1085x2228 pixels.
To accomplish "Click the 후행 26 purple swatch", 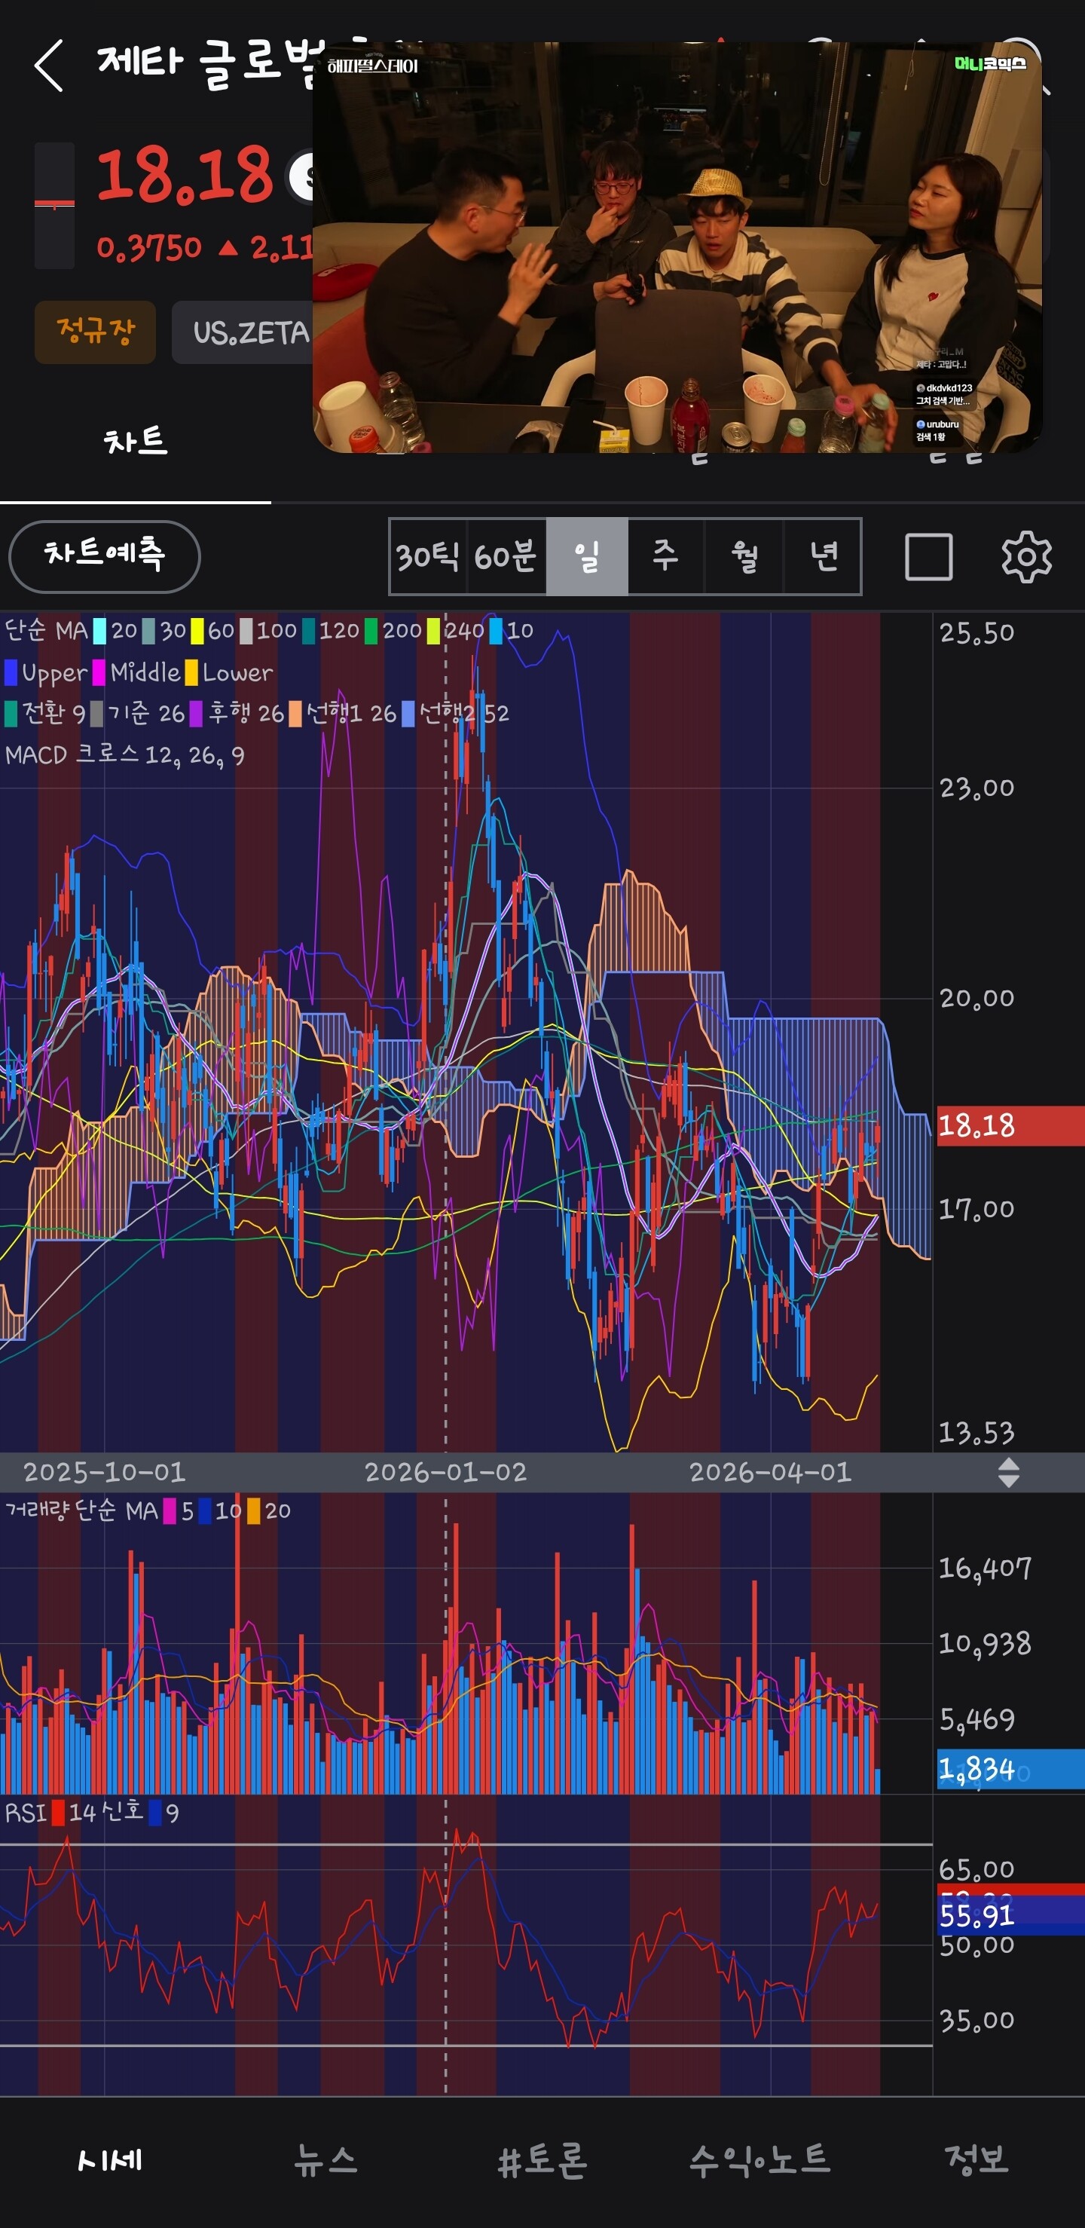I will pyautogui.click(x=196, y=714).
